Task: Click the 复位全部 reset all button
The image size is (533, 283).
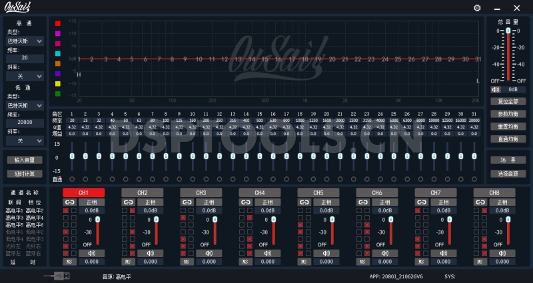Action: click(x=508, y=101)
